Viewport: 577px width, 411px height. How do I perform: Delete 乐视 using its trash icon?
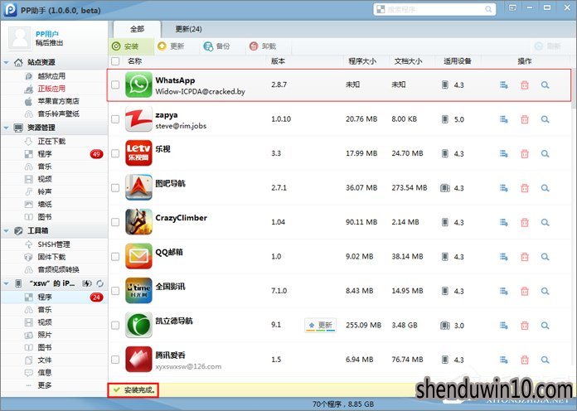525,154
